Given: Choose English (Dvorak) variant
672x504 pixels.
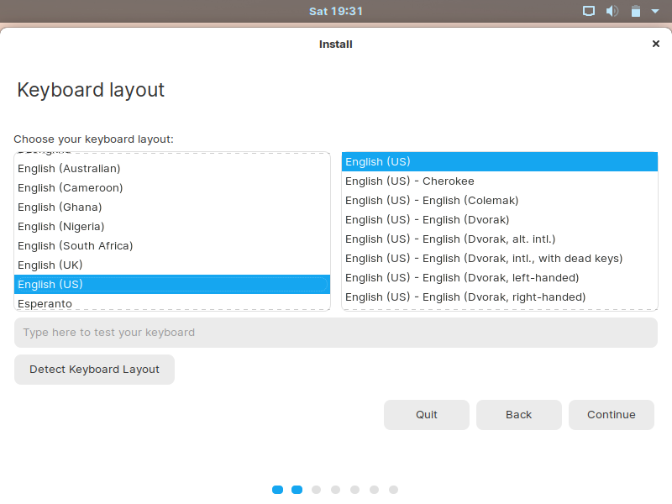Looking at the screenshot, I should (x=499, y=219).
